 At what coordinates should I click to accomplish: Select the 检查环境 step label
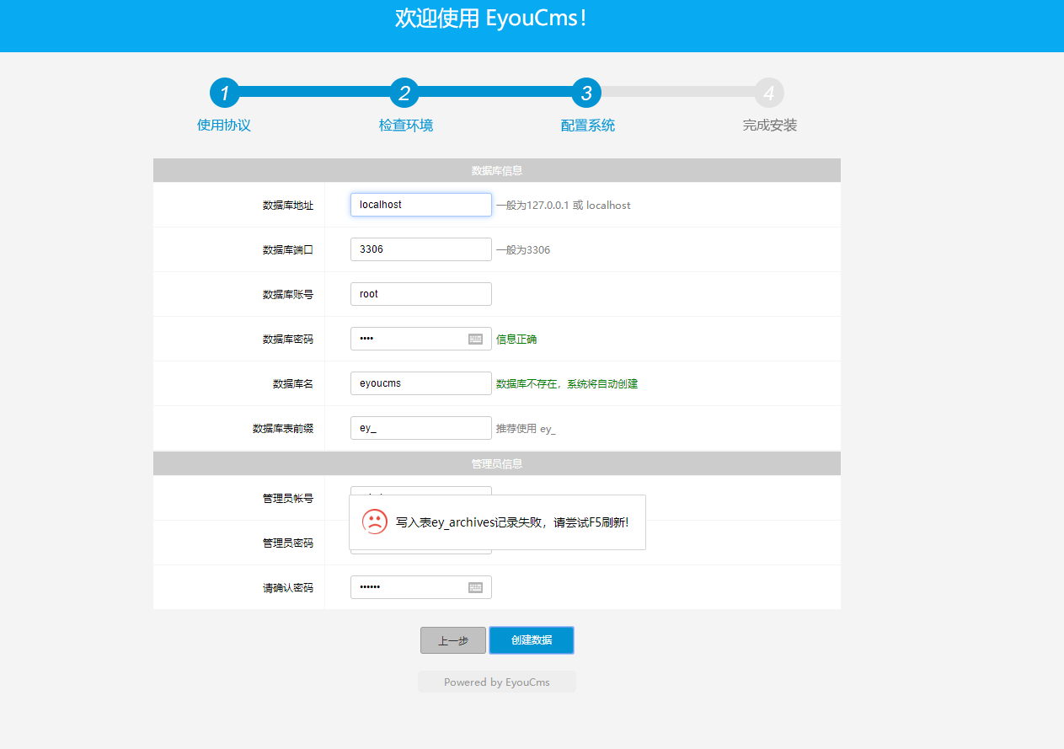coord(406,126)
